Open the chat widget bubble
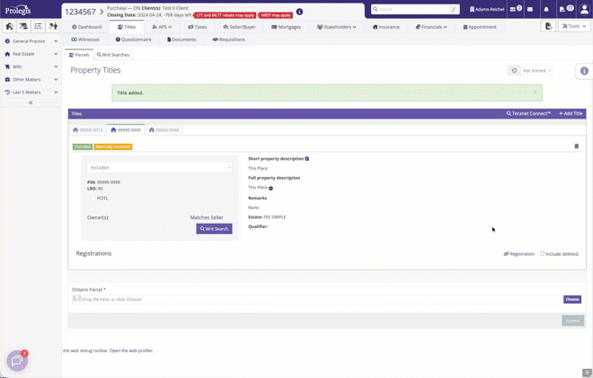This screenshot has height=378, width=593. [17, 361]
